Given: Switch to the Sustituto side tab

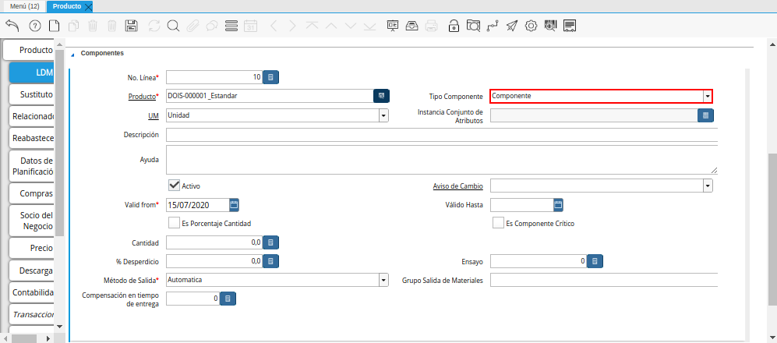Looking at the screenshot, I should tap(32, 94).
